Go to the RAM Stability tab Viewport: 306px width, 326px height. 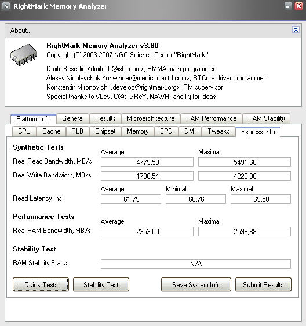pyautogui.click(x=266, y=118)
